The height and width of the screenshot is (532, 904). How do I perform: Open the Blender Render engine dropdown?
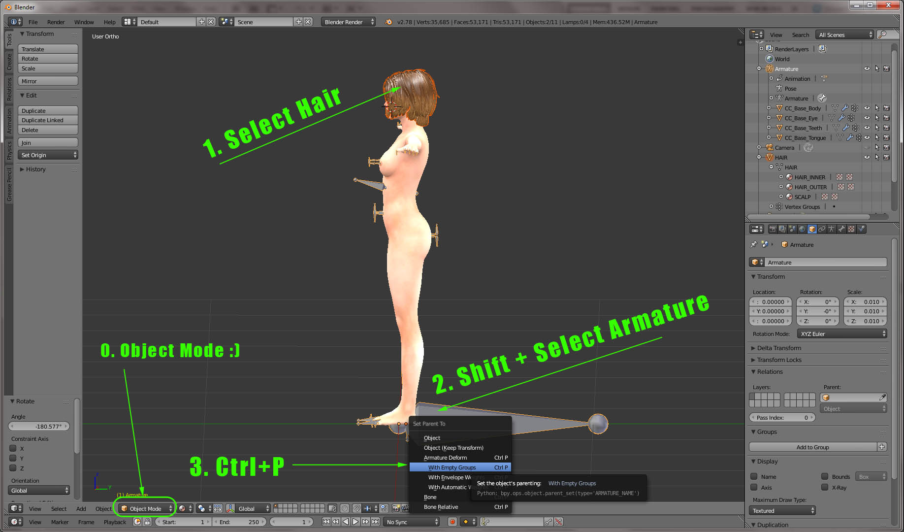pos(348,22)
